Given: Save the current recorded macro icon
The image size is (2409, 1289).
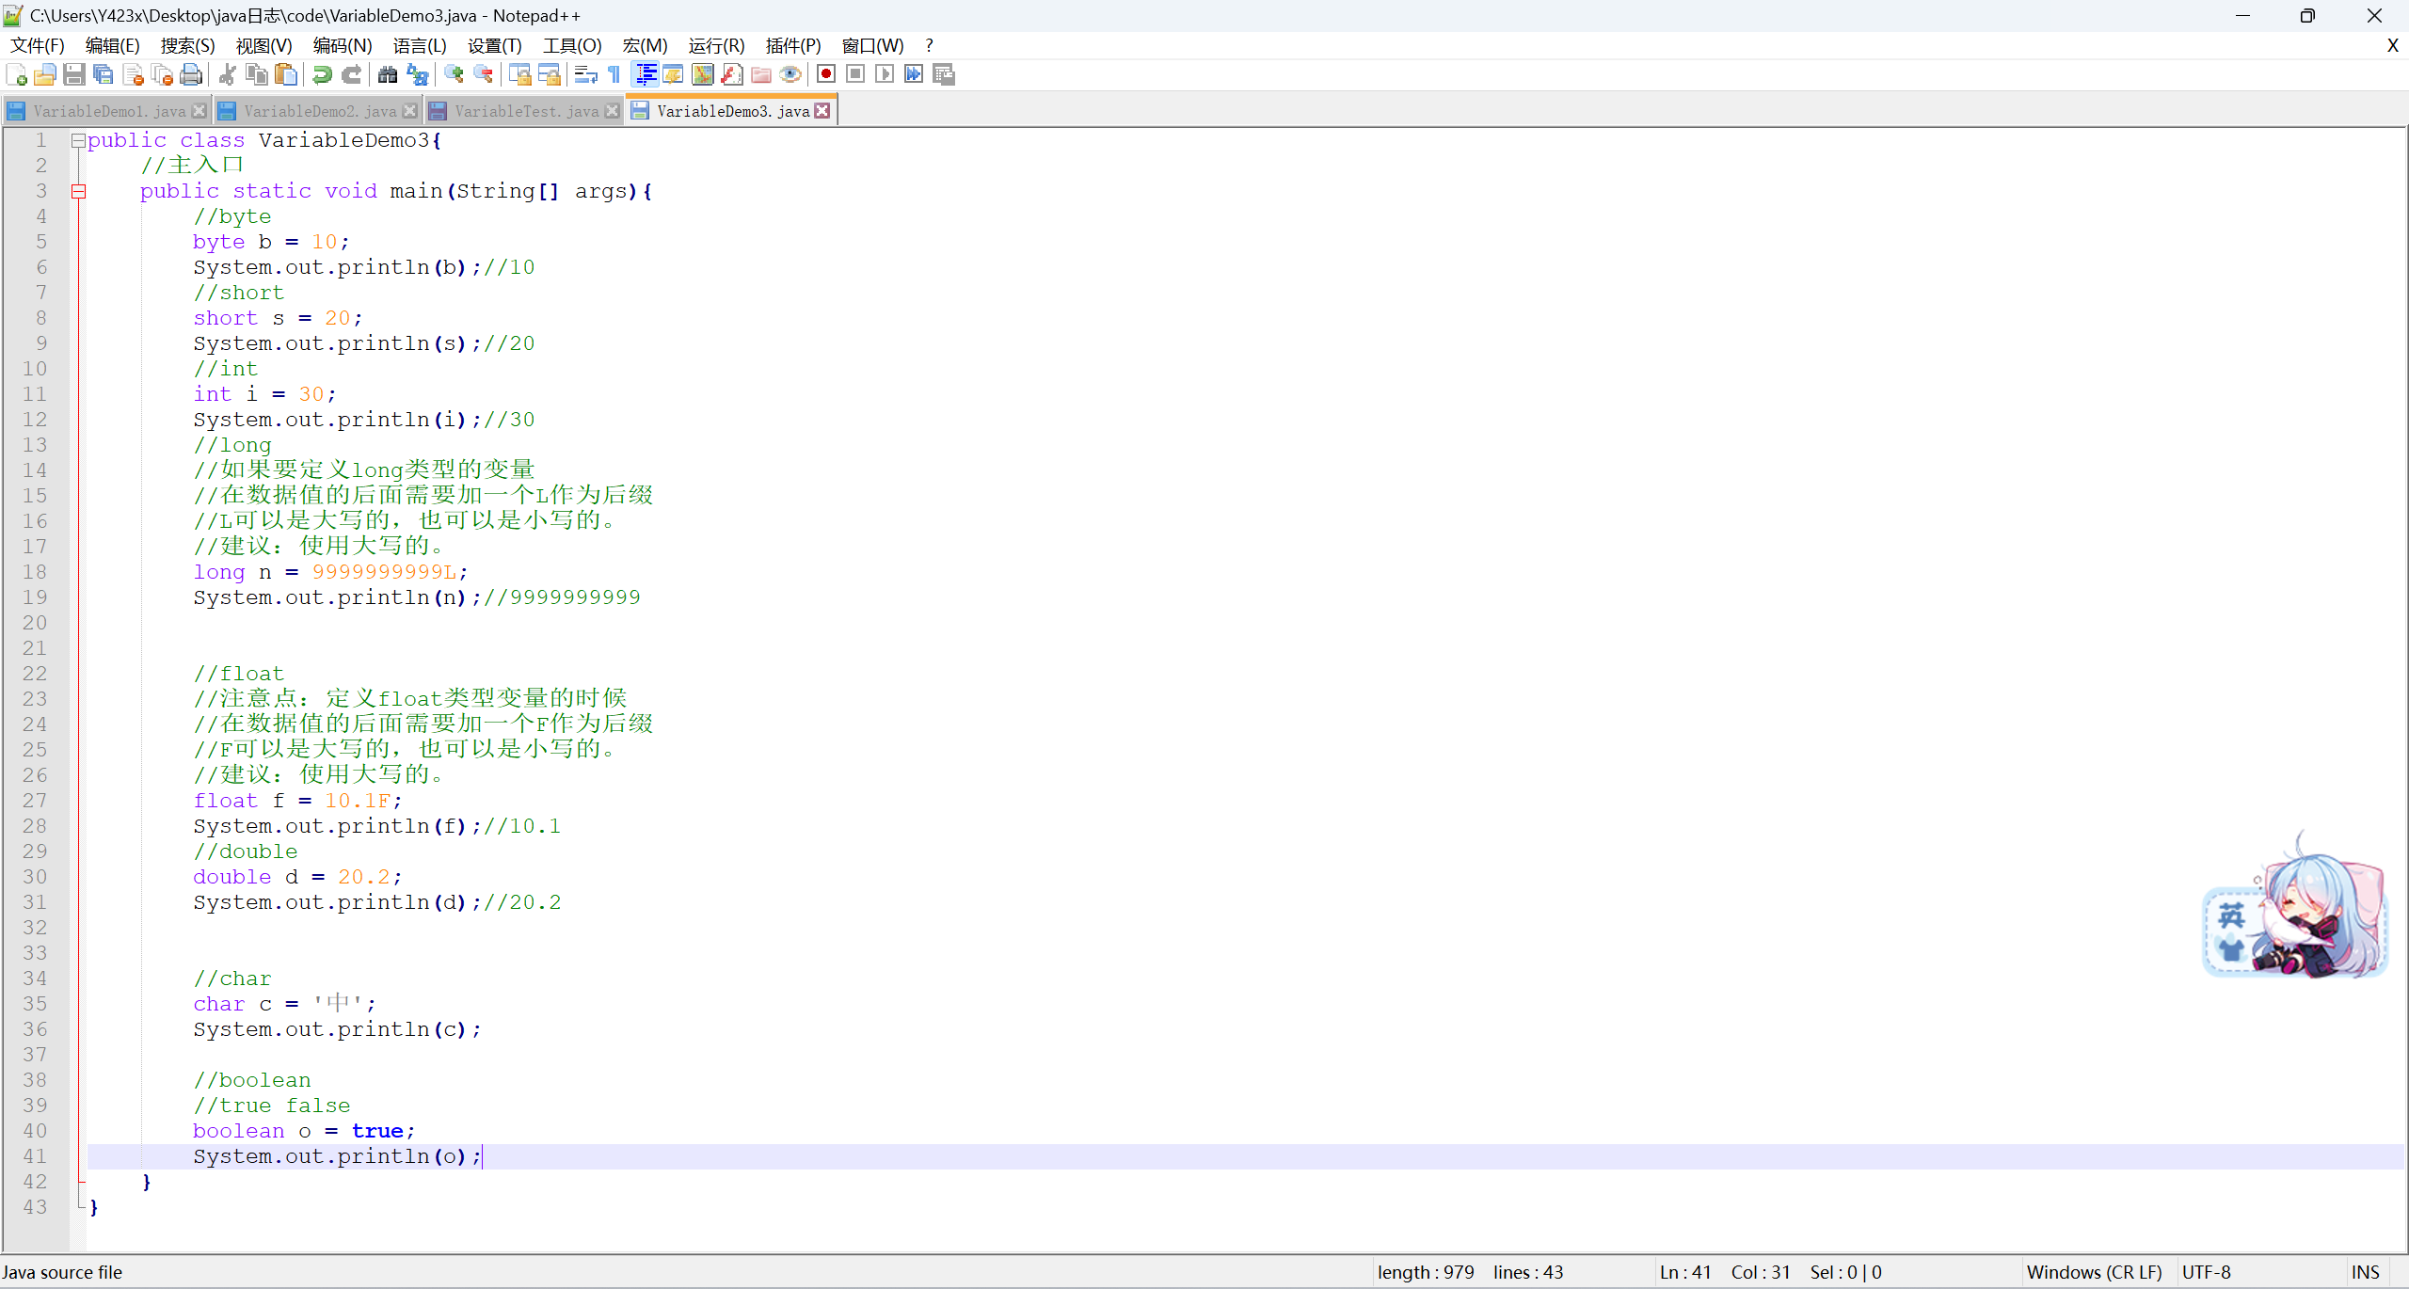Looking at the screenshot, I should [x=944, y=74].
